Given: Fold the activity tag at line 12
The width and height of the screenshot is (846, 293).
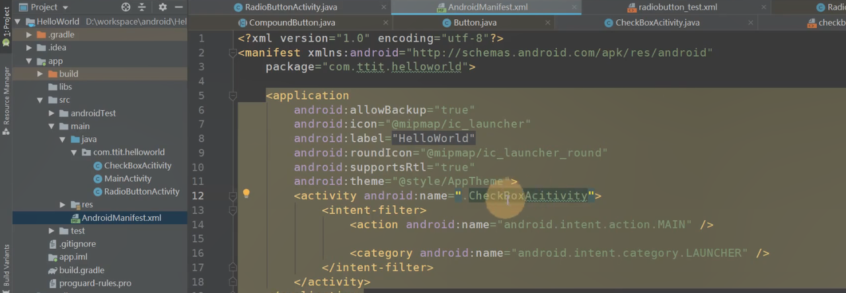Looking at the screenshot, I should pyautogui.click(x=233, y=196).
